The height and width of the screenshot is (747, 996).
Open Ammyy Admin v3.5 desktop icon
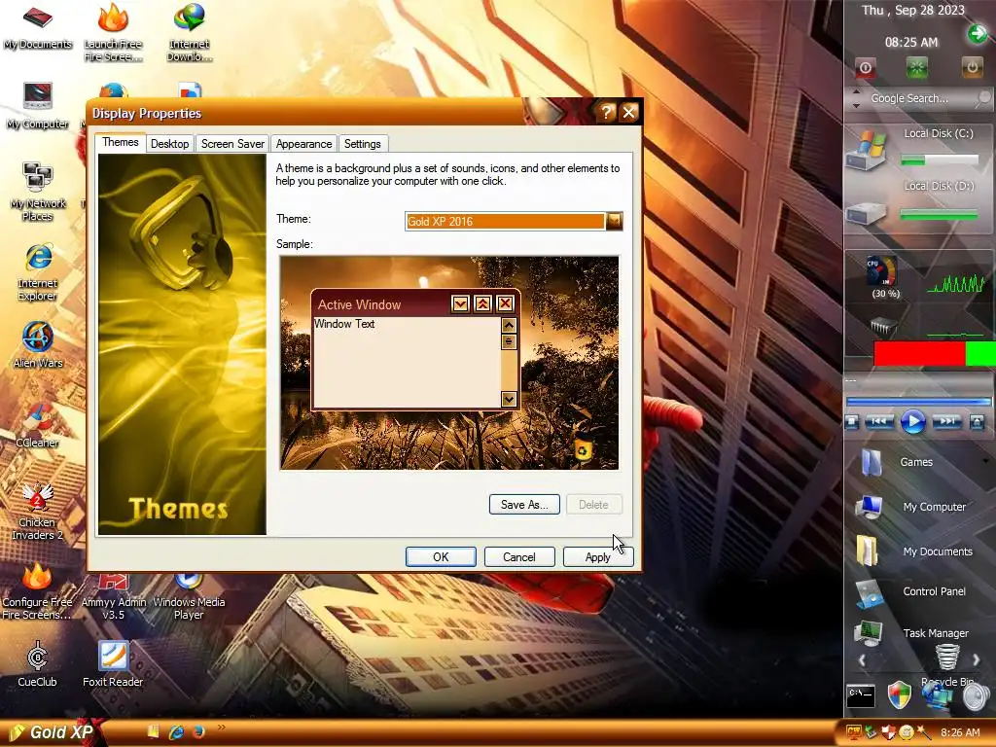(113, 598)
